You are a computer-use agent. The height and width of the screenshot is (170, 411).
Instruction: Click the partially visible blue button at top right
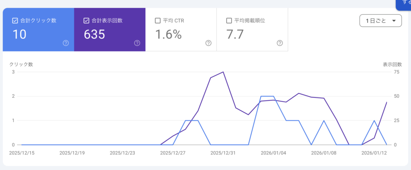click(x=403, y=4)
